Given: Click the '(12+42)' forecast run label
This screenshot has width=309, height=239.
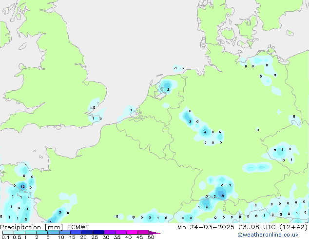Looking at the screenshot, I should coord(293,227).
